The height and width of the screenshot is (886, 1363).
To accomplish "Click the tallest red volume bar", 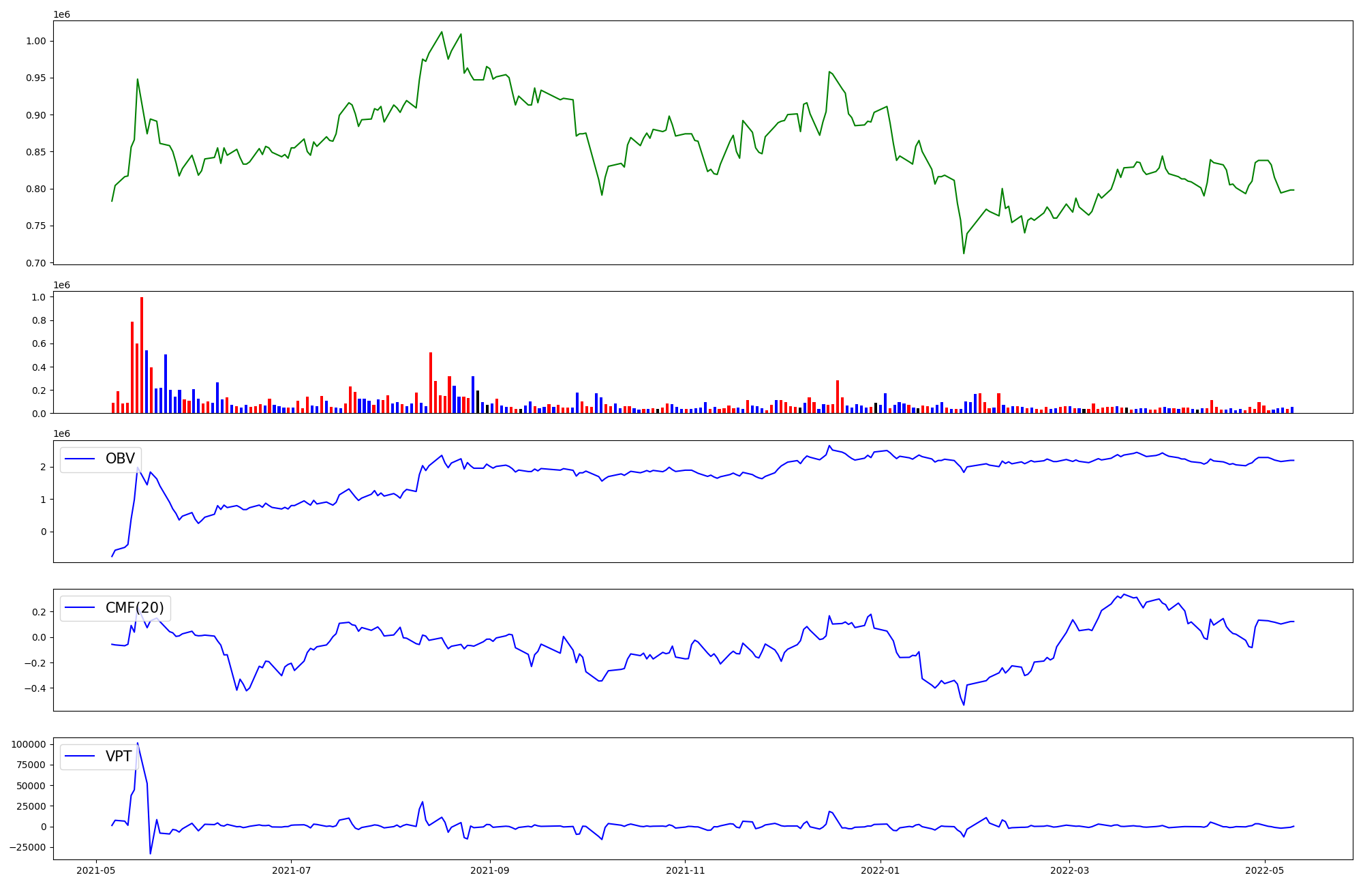I will click(142, 354).
